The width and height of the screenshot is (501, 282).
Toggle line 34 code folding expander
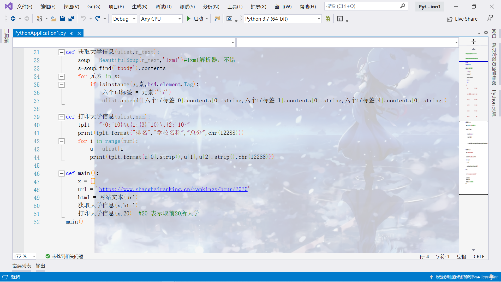tap(61, 77)
